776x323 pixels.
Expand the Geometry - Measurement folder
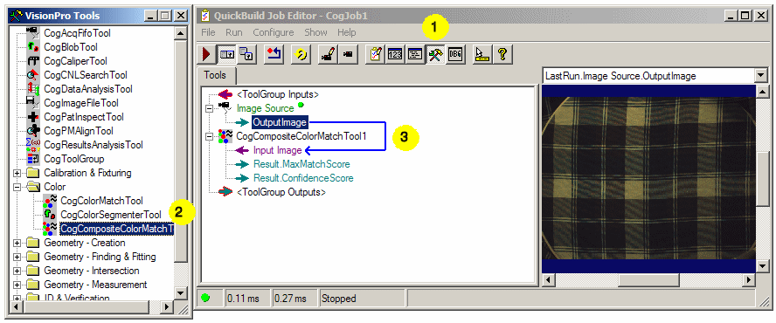(x=17, y=285)
